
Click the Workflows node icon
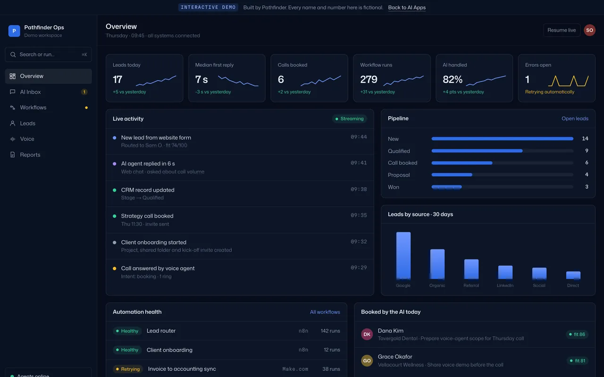tap(13, 107)
